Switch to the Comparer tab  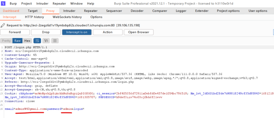click(x=160, y=11)
